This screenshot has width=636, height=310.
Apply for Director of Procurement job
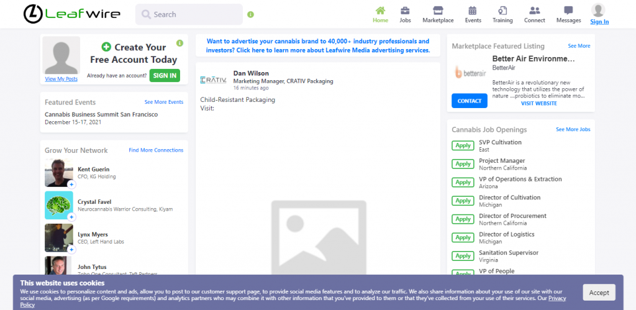click(x=463, y=219)
